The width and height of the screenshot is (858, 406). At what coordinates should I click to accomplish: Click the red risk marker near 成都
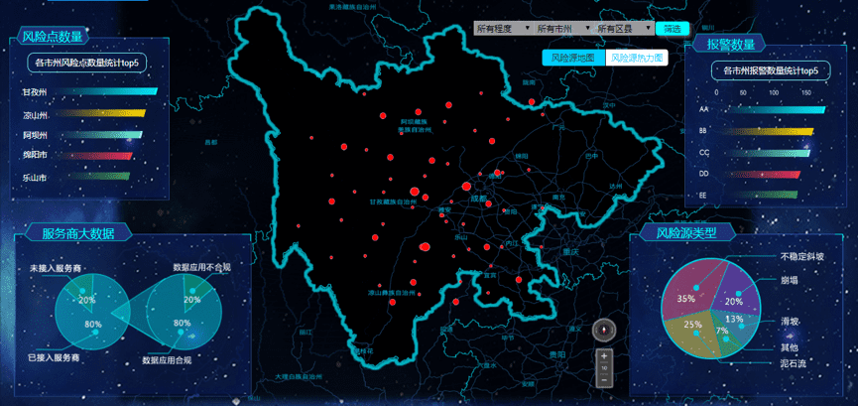click(x=465, y=187)
